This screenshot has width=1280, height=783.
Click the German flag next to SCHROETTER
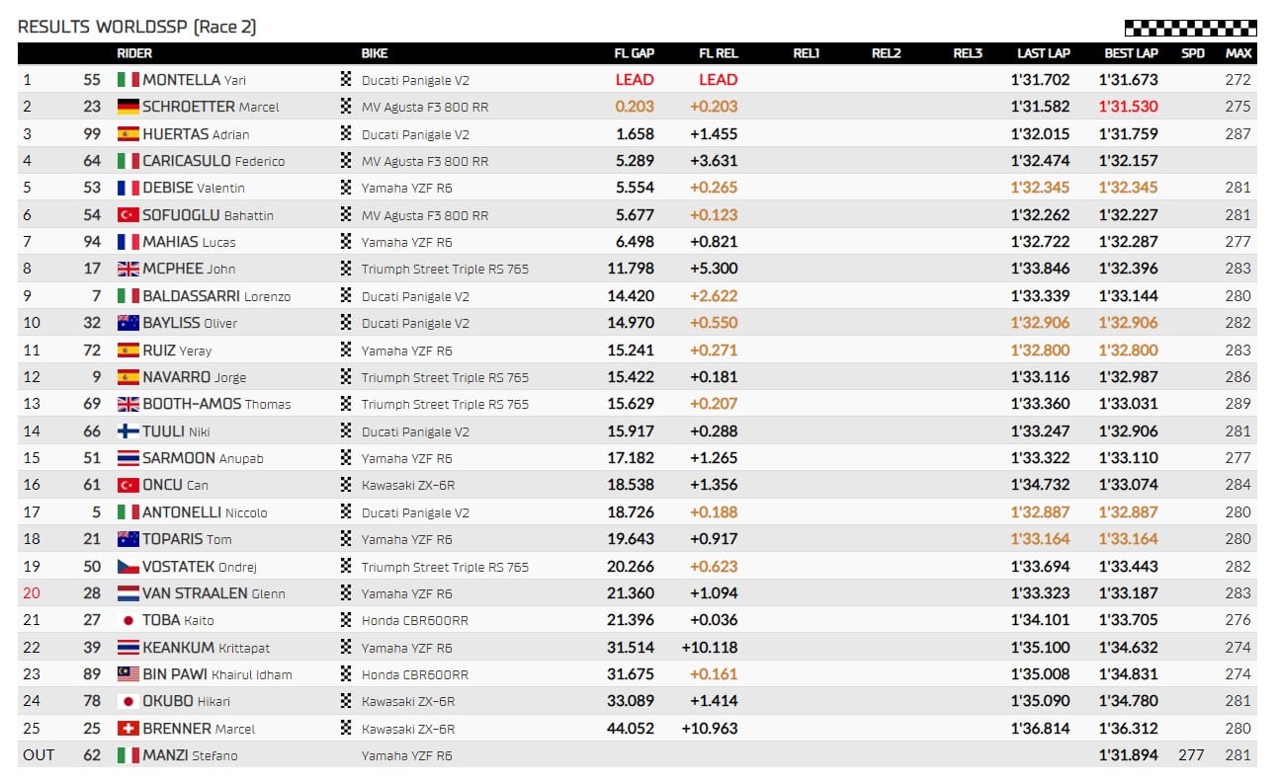pyautogui.click(x=128, y=107)
